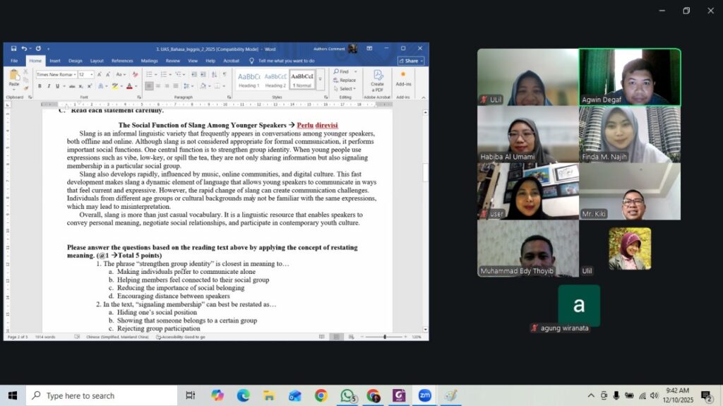
Task: Click the Save icon in the title bar
Action: 13,49
